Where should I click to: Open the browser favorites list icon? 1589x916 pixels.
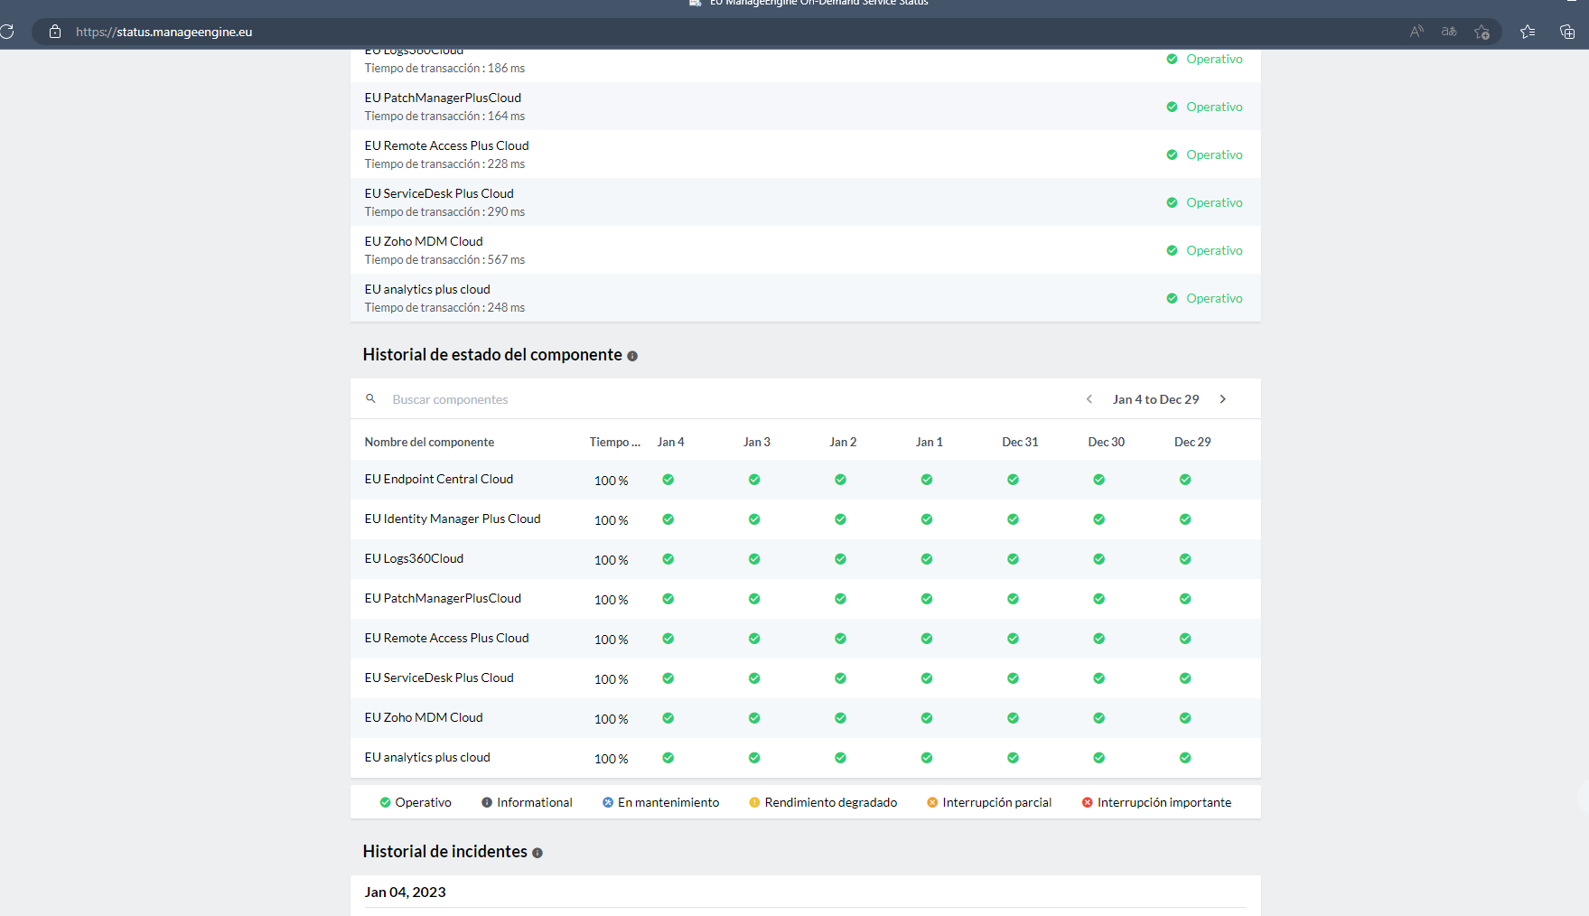[x=1528, y=32]
